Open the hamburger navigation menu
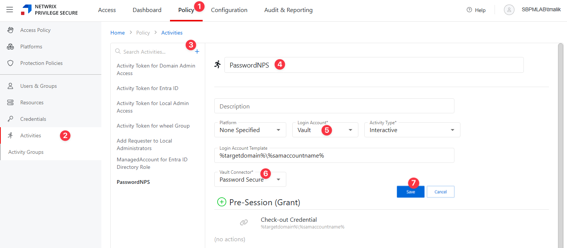The width and height of the screenshot is (567, 248). point(10,10)
